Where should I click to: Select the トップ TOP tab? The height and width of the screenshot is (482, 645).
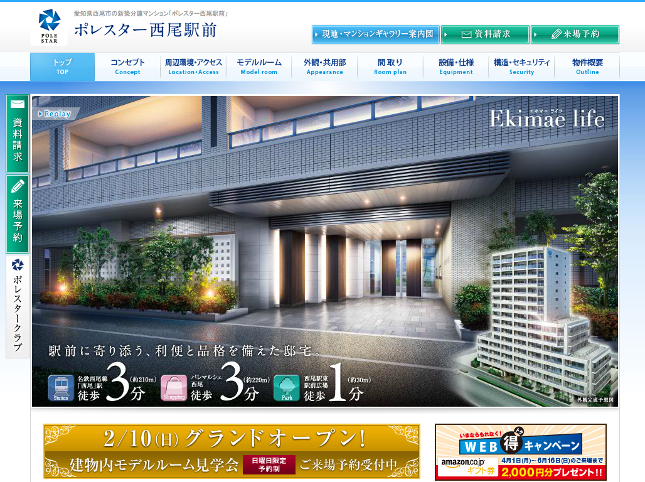pos(62,67)
